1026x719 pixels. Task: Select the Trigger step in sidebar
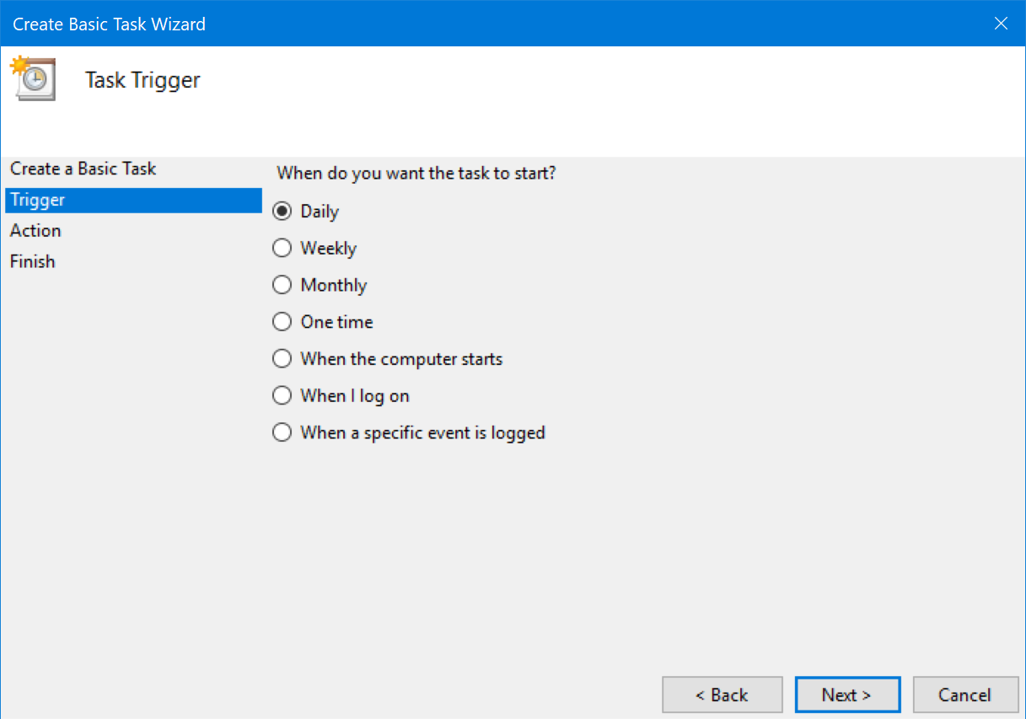[133, 200]
